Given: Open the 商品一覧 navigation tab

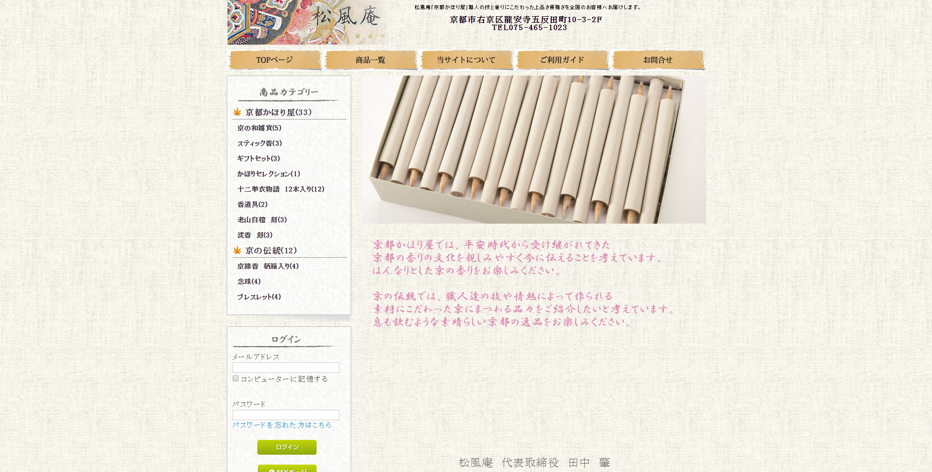Looking at the screenshot, I should click(370, 60).
